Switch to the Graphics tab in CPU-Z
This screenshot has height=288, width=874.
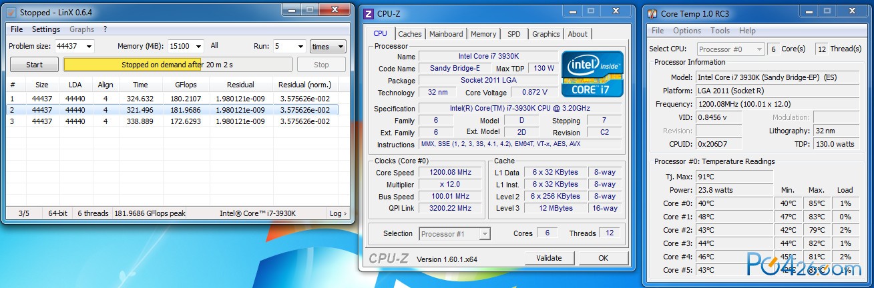[x=546, y=34]
